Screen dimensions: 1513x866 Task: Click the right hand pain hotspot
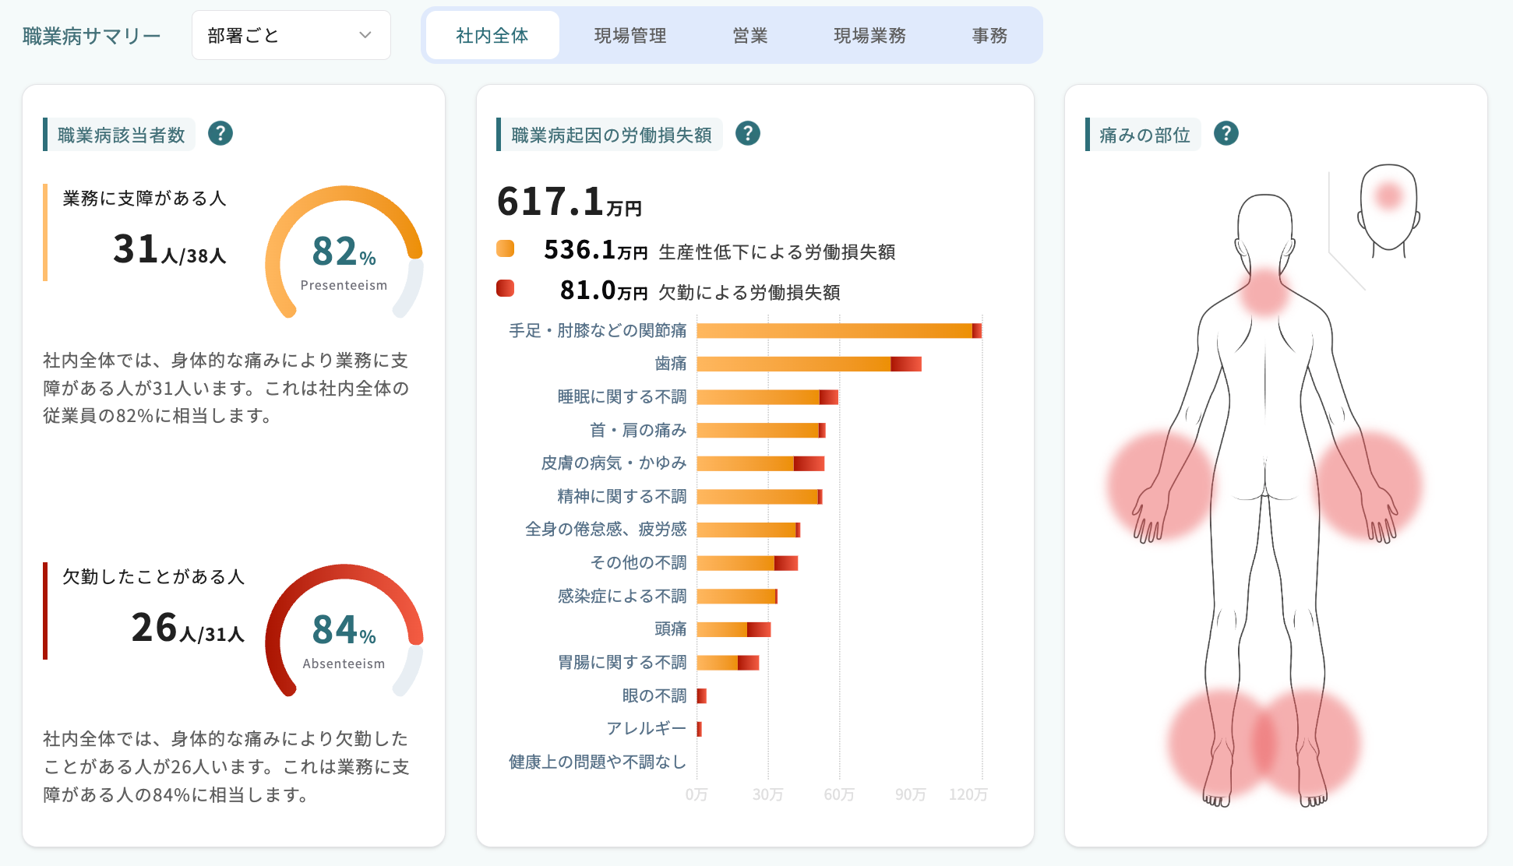[1368, 484]
